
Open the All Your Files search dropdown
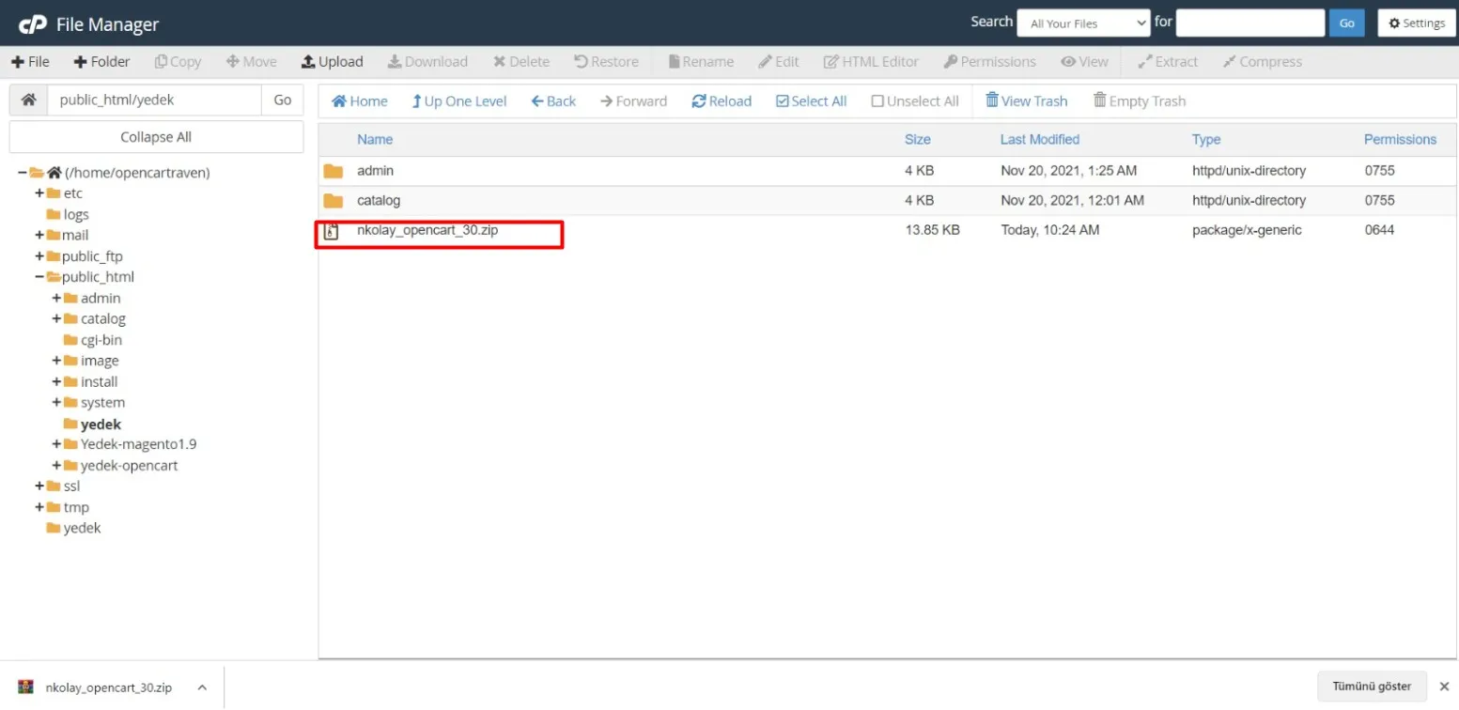coord(1083,23)
